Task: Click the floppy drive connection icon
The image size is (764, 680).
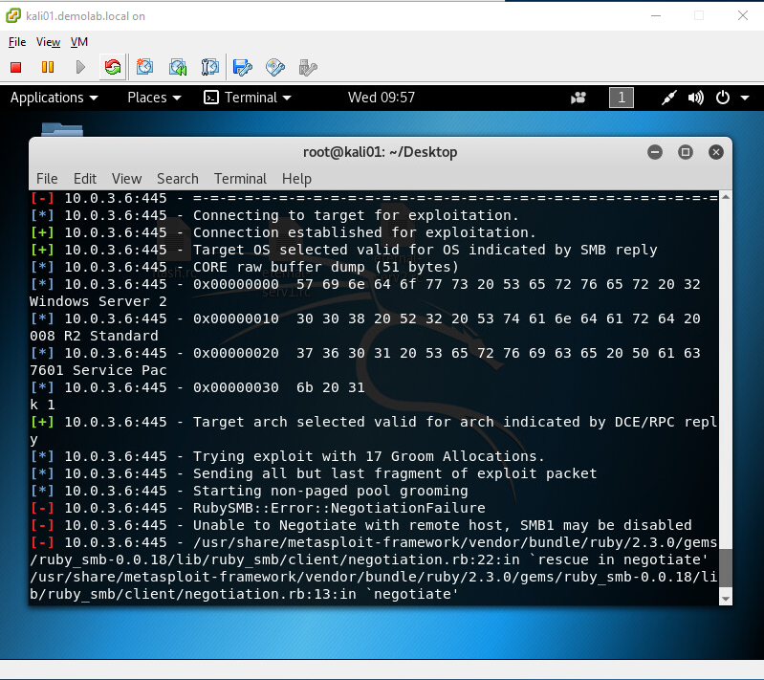Action: point(243,67)
